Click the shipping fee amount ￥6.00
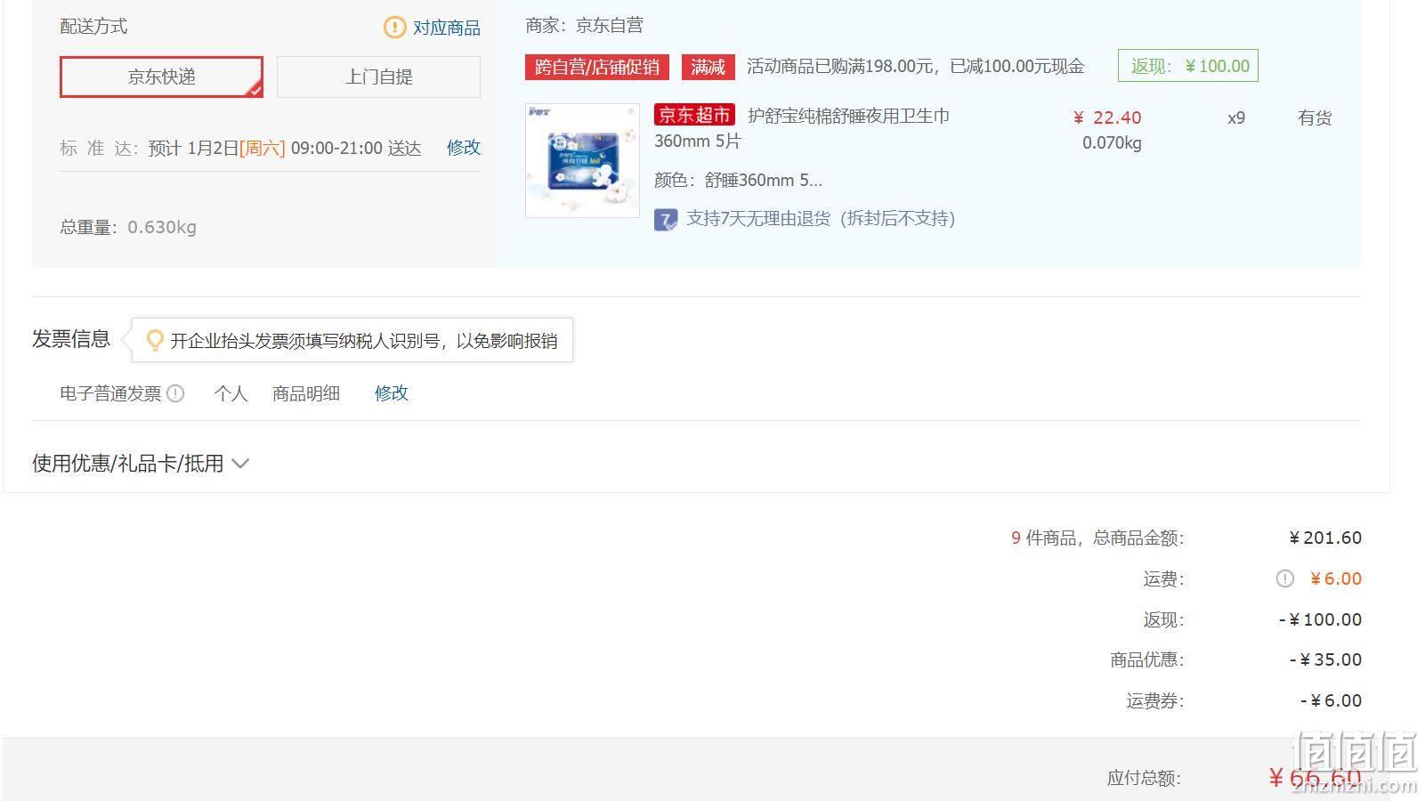The height and width of the screenshot is (801, 1425). (x=1336, y=578)
